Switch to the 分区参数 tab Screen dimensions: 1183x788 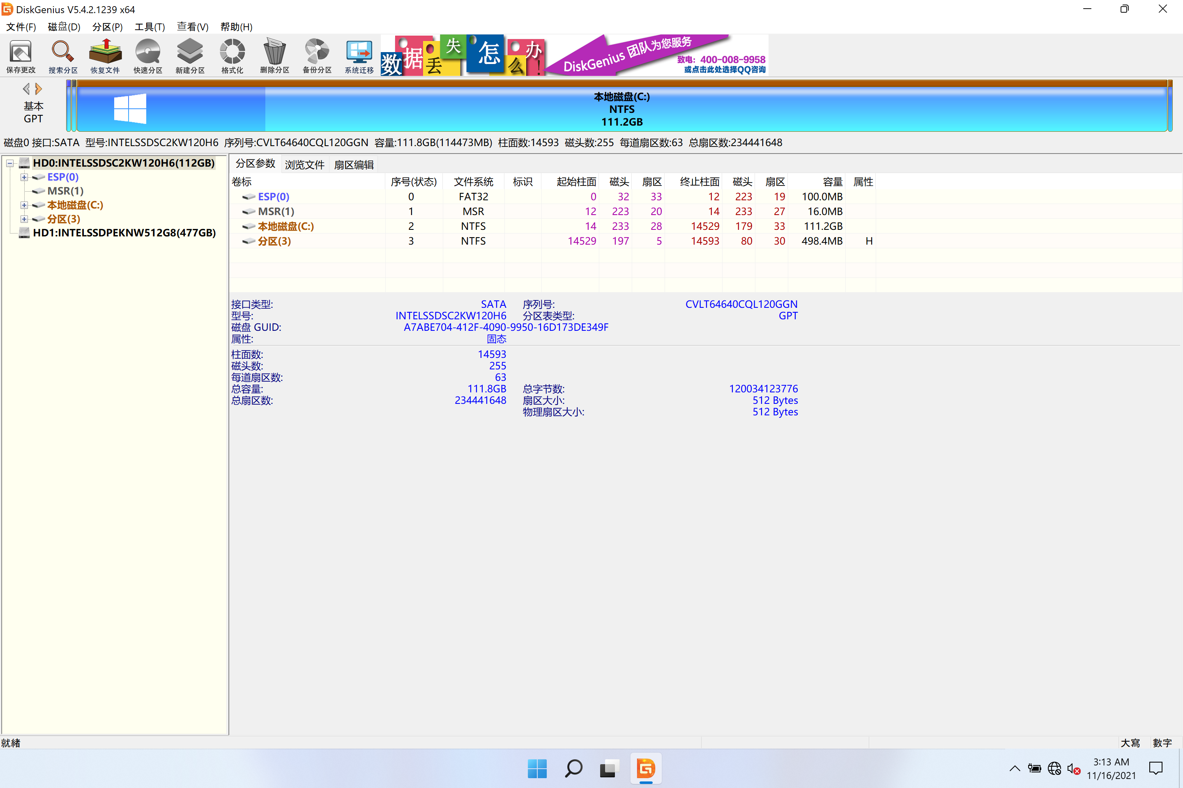coord(255,164)
